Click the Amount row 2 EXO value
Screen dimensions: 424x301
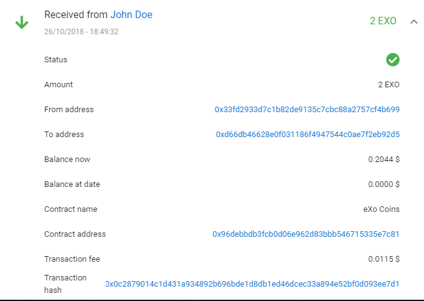point(389,85)
